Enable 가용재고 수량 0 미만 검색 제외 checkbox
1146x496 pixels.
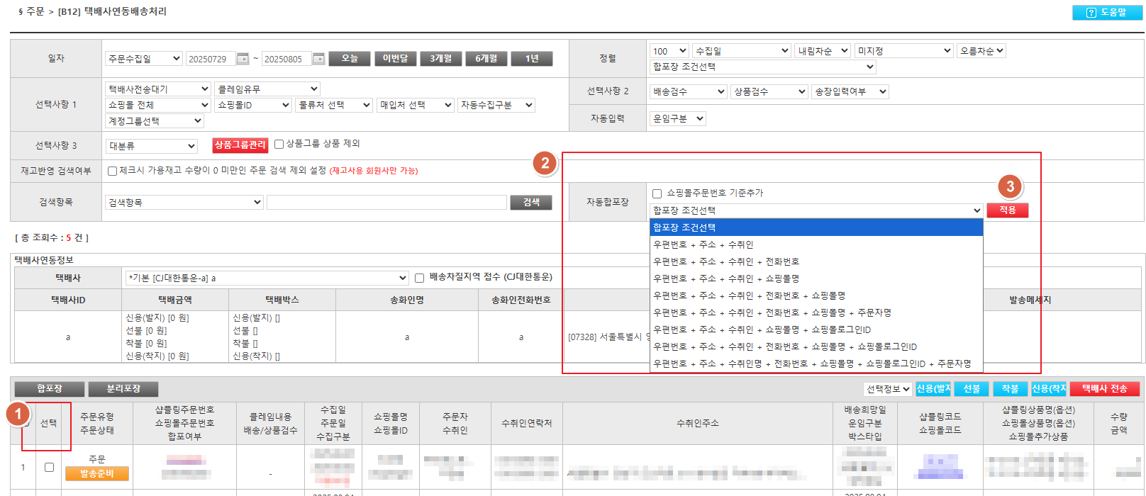[112, 171]
